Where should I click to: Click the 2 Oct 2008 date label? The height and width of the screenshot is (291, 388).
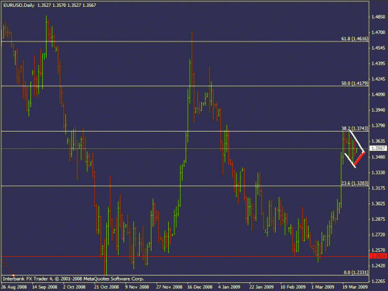[74, 287]
